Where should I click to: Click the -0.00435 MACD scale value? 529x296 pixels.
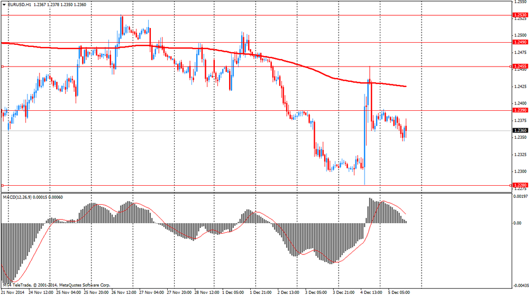521,285
